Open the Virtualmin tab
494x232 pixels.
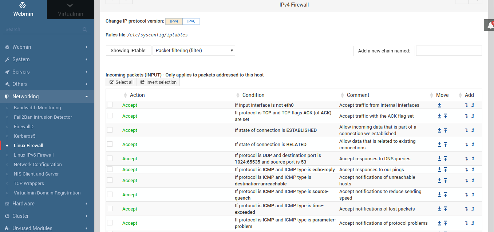point(71,10)
